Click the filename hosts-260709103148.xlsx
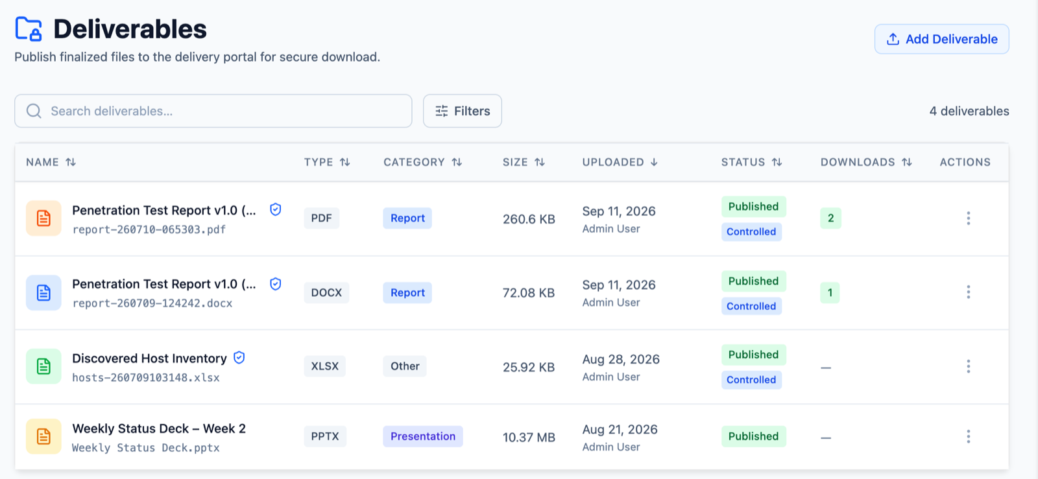This screenshot has width=1038, height=479. (x=146, y=377)
